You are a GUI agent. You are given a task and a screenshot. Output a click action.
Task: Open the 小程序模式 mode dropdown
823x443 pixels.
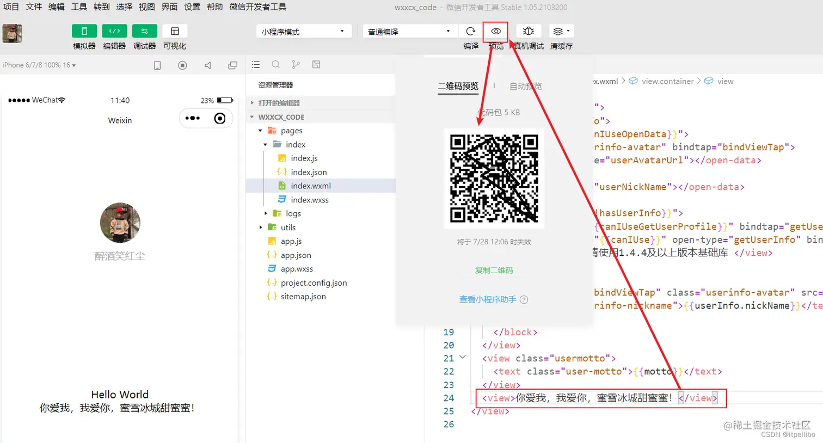coord(303,32)
